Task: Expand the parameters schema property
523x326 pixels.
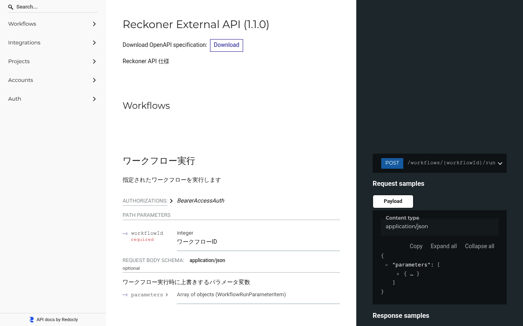Action: click(x=167, y=295)
